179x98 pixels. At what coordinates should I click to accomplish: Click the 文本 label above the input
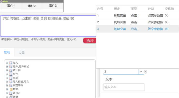pyautogui.click(x=109, y=79)
